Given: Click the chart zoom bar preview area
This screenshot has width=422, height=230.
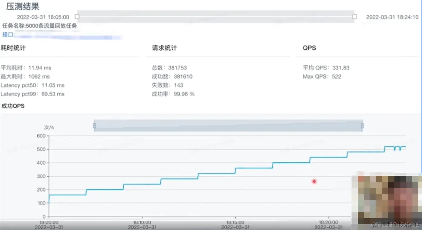Looking at the screenshot, I should (x=228, y=126).
